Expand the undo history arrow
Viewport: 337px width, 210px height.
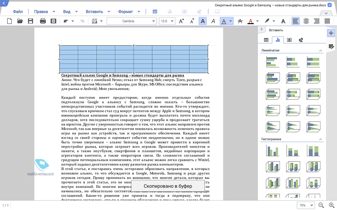click(x=73, y=21)
